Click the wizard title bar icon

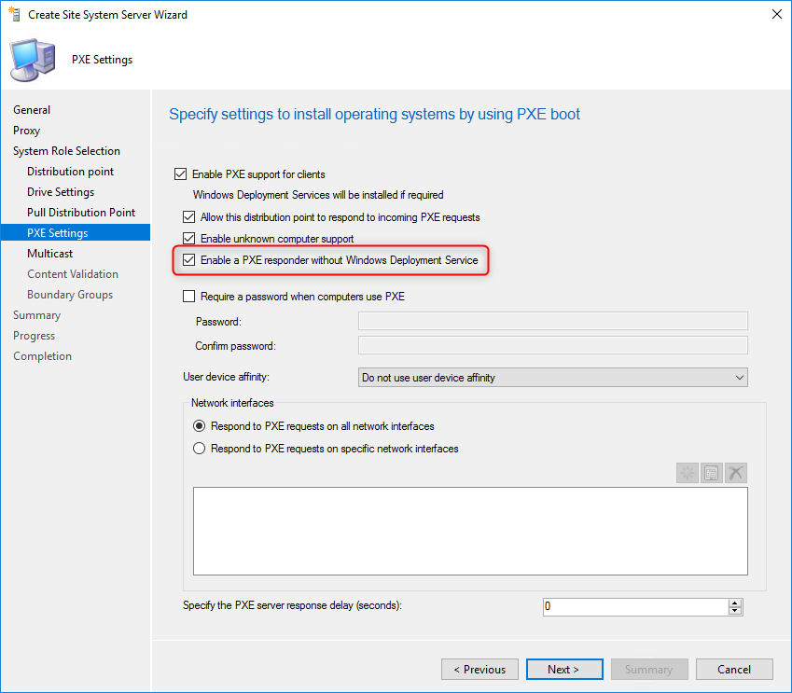tap(15, 14)
